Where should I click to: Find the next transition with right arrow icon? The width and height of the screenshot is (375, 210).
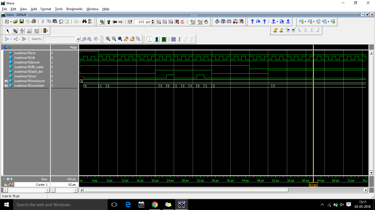tap(293, 30)
